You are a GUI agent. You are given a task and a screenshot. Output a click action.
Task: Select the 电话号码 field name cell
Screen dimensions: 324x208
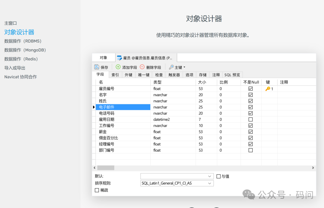[x=123, y=113]
